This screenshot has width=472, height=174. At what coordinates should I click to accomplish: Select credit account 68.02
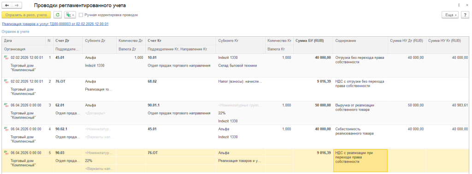(152, 81)
